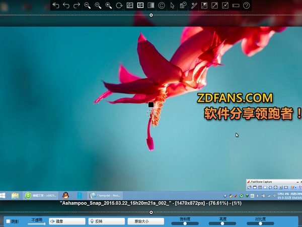Adjust the 不透明 opacity slider
Screen dimensions: 302x227
pyautogui.click(x=37, y=222)
